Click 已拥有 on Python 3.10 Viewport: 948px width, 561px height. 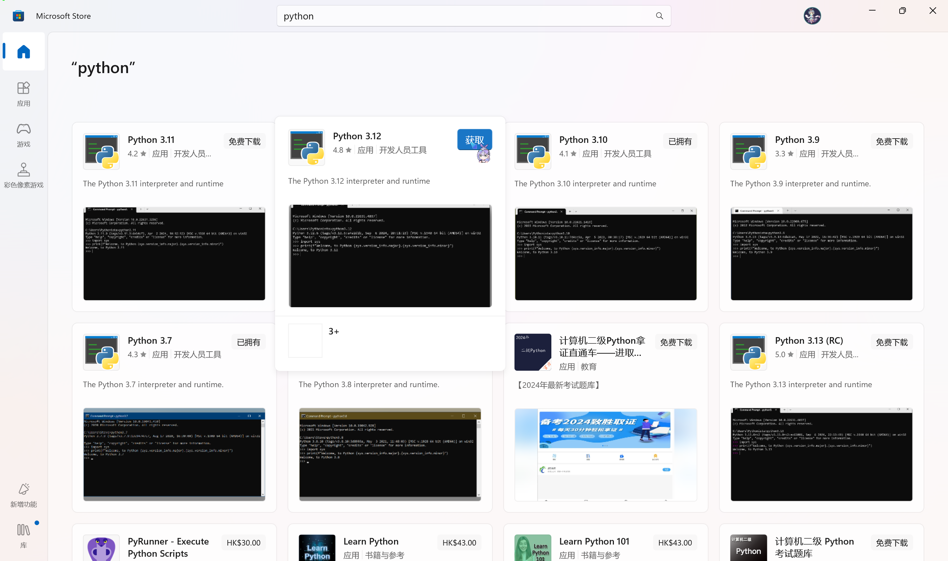[x=679, y=141]
